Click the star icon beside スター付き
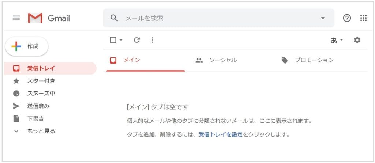 tap(16, 81)
